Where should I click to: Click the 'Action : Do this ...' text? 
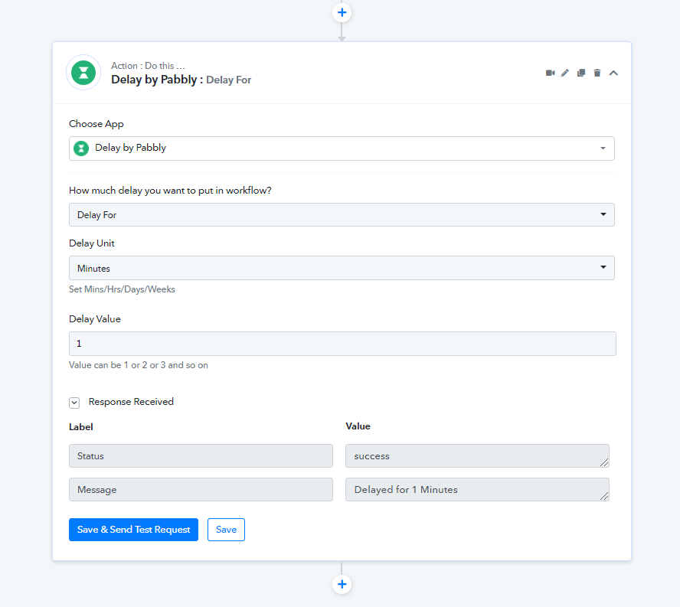click(148, 66)
